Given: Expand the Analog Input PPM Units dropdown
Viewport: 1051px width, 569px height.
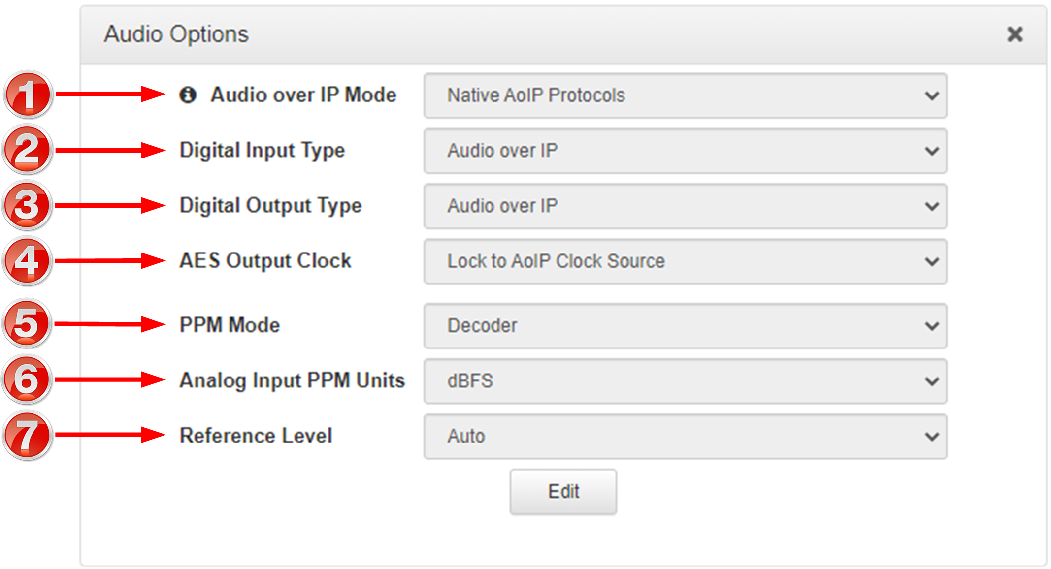Looking at the screenshot, I should (685, 381).
